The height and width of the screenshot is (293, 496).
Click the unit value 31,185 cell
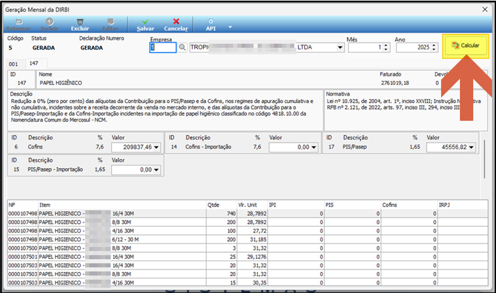click(252, 239)
